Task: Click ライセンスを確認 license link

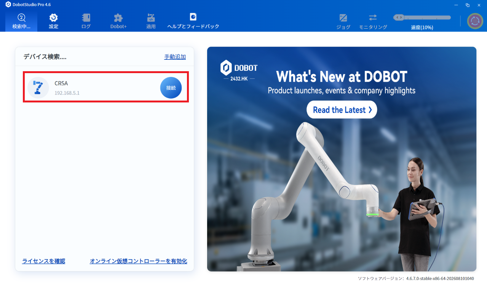Action: pyautogui.click(x=43, y=261)
